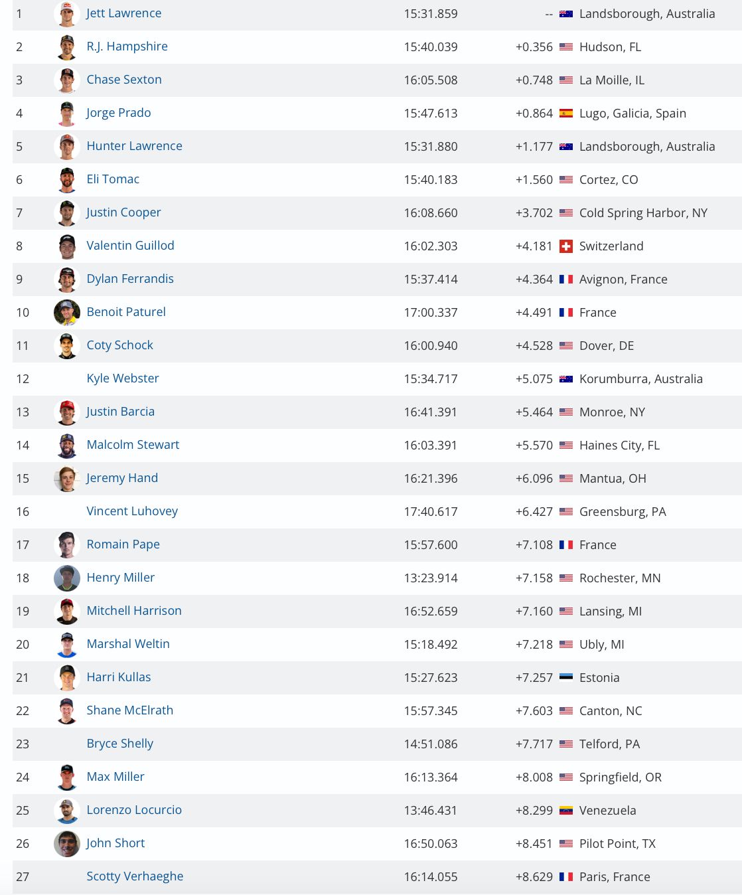Click the Estonia flag icon
742x895 pixels.
(566, 677)
